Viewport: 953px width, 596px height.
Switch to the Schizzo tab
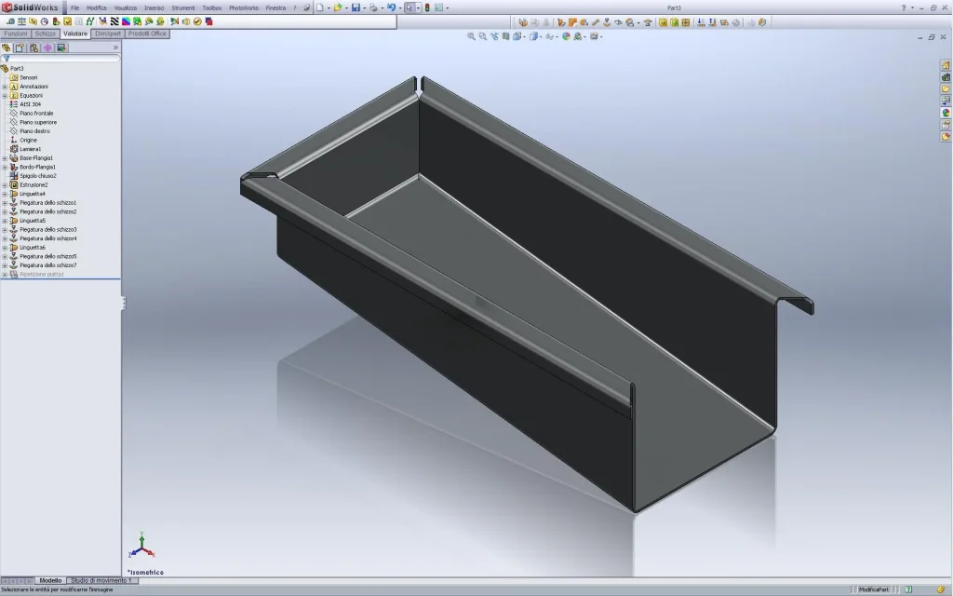(x=46, y=34)
